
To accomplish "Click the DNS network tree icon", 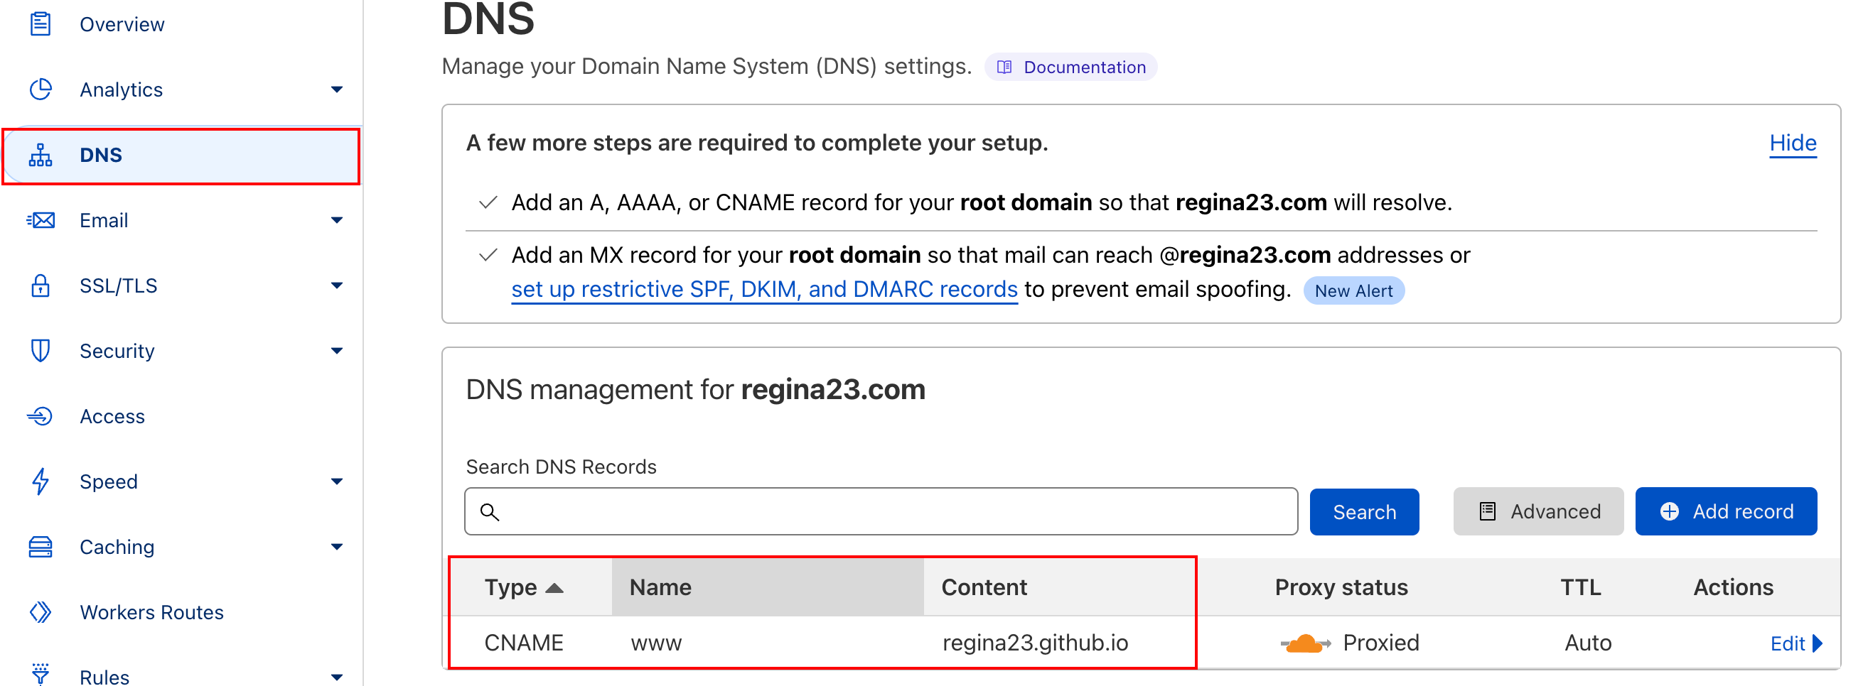I will pyautogui.click(x=41, y=155).
